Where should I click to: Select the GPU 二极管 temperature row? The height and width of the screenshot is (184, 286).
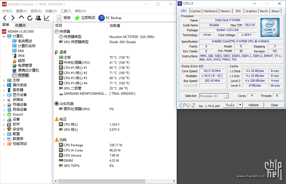pyautogui.click(x=93, y=88)
